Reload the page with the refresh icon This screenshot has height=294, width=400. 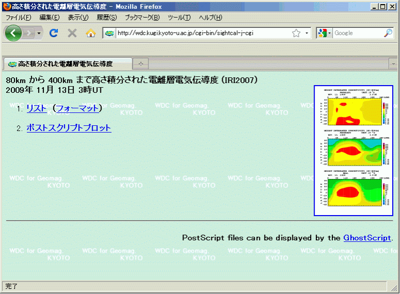[x=54, y=33]
